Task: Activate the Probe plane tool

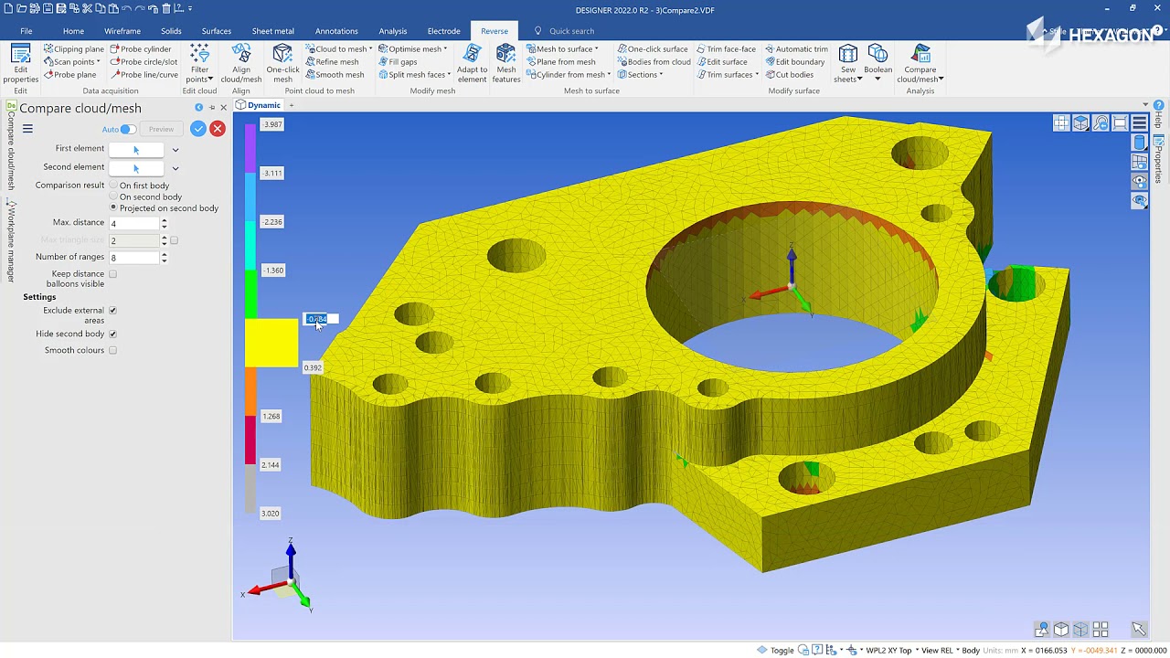Action: [69, 75]
